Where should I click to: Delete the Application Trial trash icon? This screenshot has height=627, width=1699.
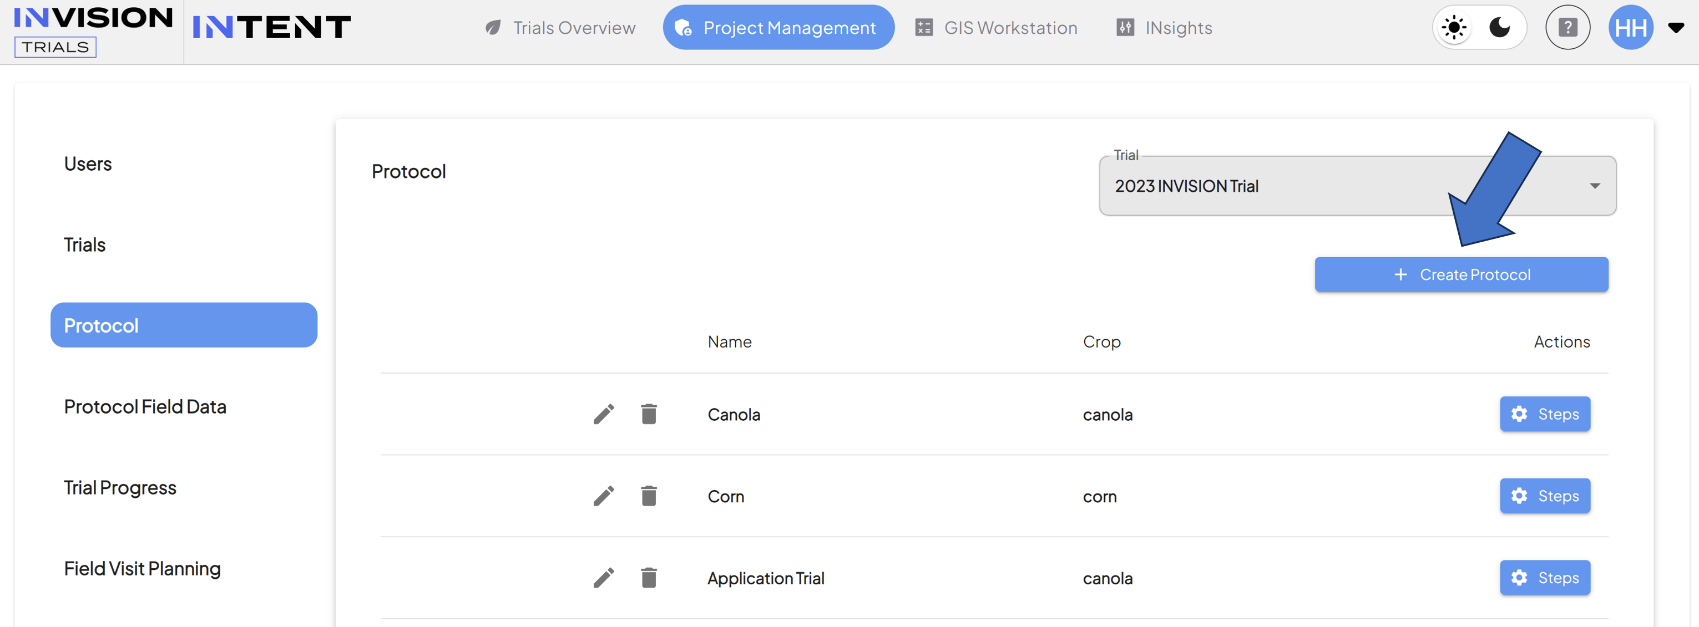coord(649,578)
